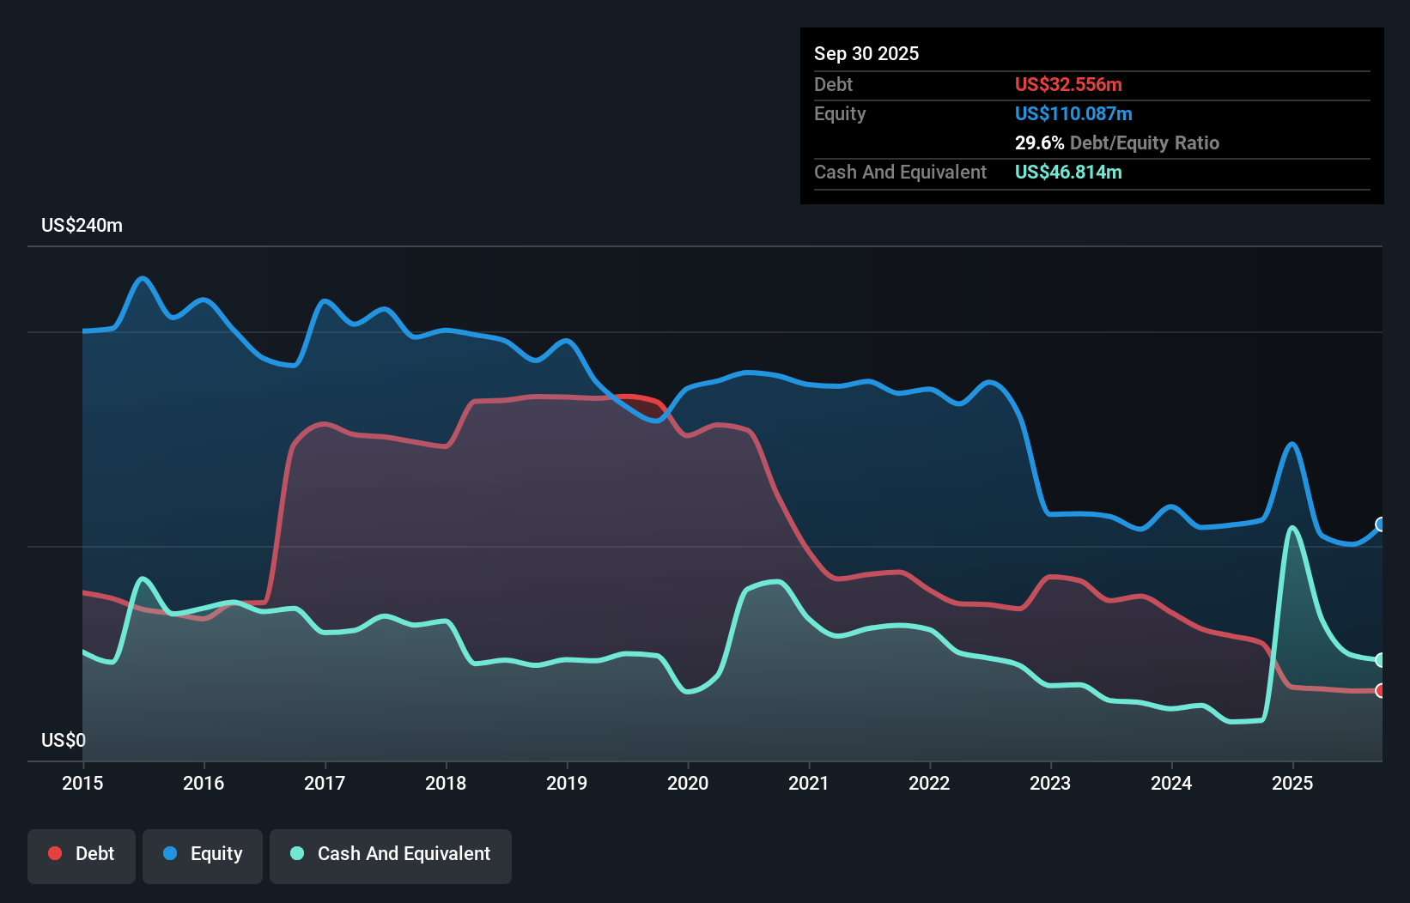Select the 2022 year label

coord(930,784)
